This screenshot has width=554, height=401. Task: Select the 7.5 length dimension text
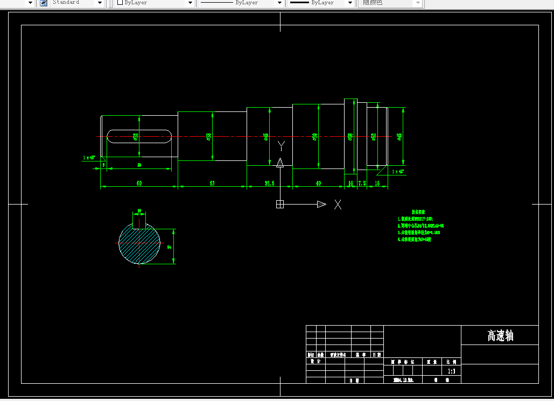pos(362,184)
